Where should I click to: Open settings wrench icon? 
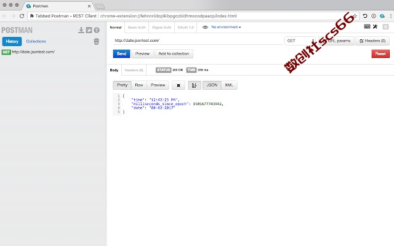pyautogui.click(x=375, y=26)
